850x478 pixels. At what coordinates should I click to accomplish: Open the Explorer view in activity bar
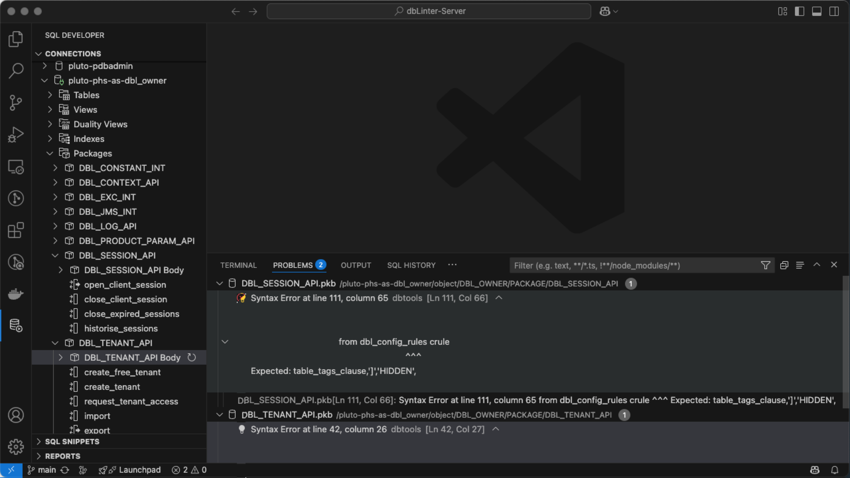(16, 39)
